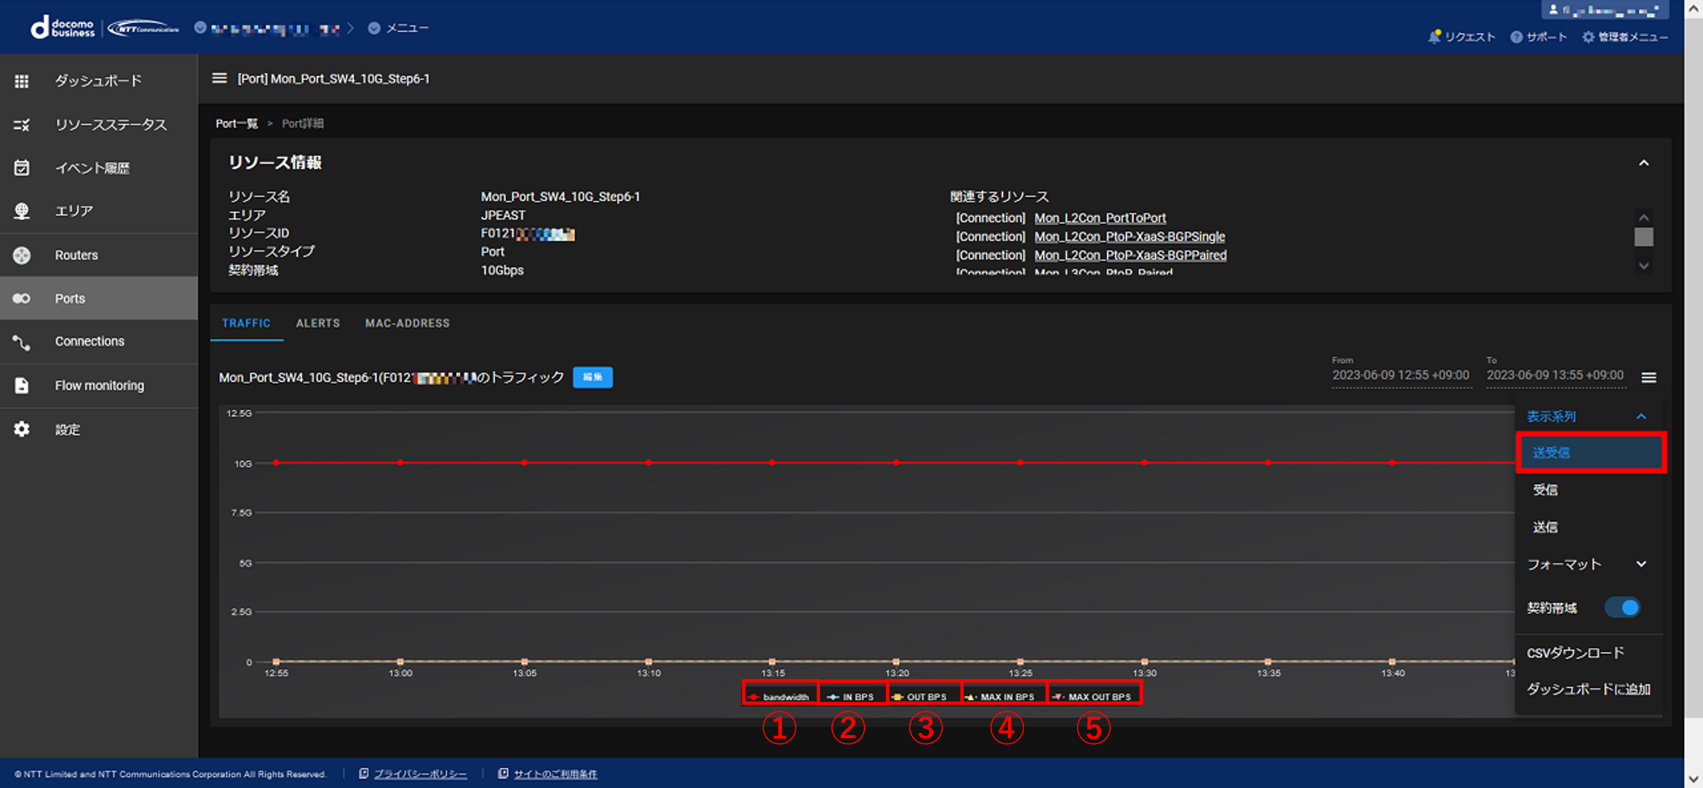
Task: Click the request bell icon in the header
Action: (1433, 37)
